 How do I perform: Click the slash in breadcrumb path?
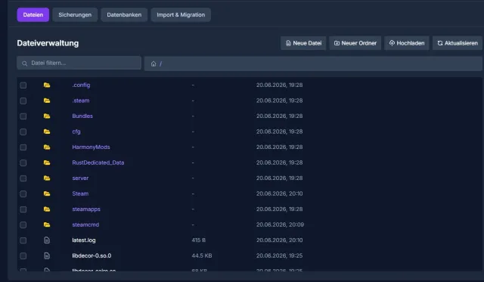tap(160, 64)
